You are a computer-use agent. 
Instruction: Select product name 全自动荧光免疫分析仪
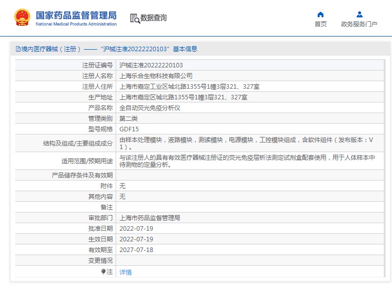pos(150,108)
